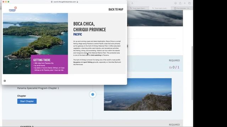Click the PACIFIC subtitle text
The image size is (227, 127).
(78, 34)
